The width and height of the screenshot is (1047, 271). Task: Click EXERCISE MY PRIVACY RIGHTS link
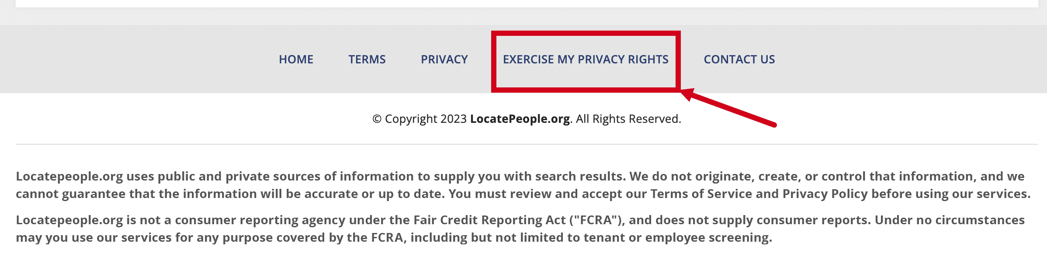point(586,59)
